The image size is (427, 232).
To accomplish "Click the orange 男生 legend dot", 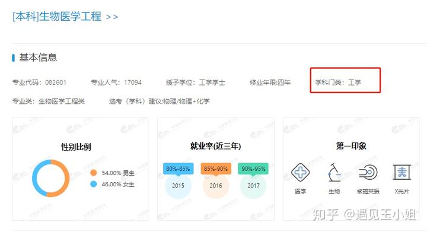I will coord(94,173).
